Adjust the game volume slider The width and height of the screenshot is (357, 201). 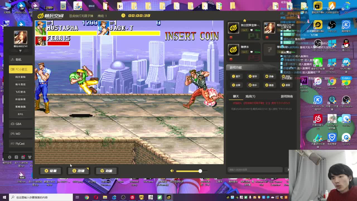[192, 171]
